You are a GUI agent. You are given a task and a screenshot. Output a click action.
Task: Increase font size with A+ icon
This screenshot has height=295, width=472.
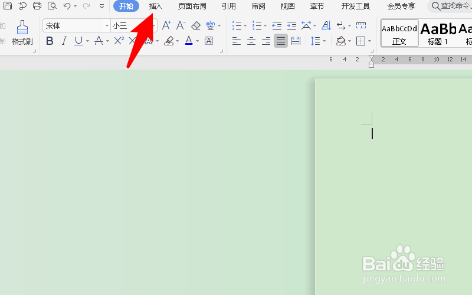click(166, 25)
